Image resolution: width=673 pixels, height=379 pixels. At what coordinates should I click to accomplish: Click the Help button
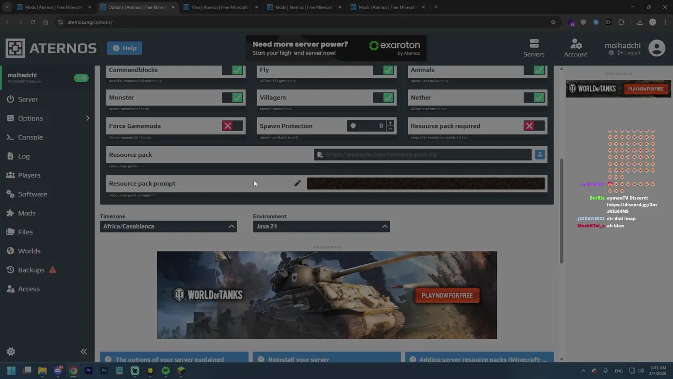[x=125, y=48]
